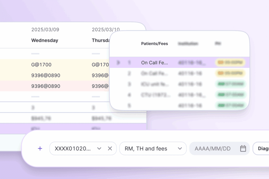Open the calendar date picker icon
This screenshot has width=269, height=179.
243,149
